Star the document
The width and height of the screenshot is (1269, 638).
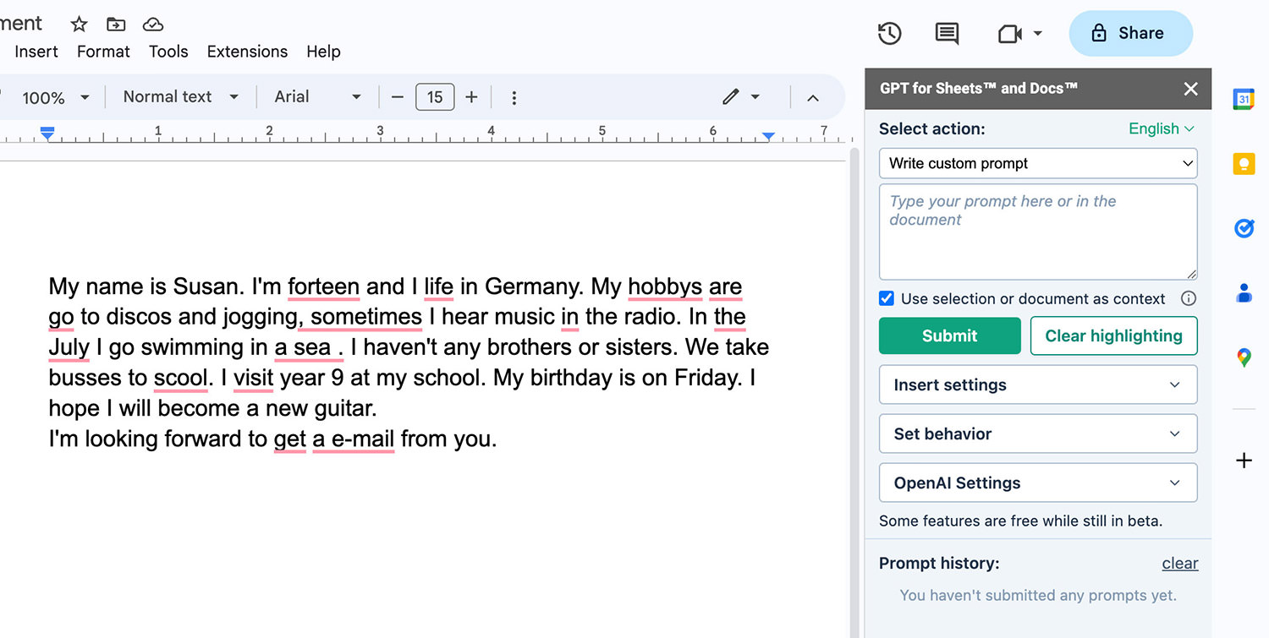(x=79, y=24)
